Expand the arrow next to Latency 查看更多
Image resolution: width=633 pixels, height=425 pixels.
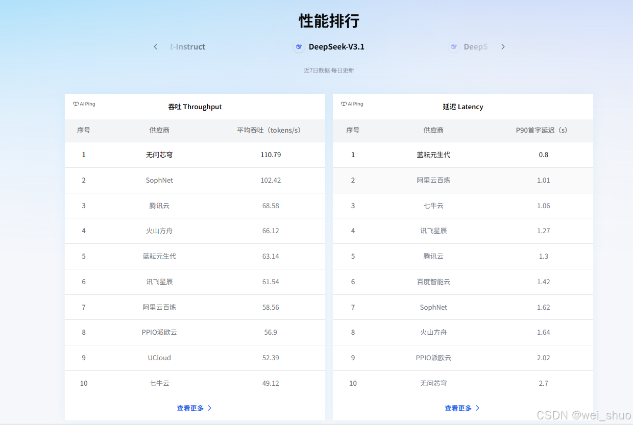(477, 408)
